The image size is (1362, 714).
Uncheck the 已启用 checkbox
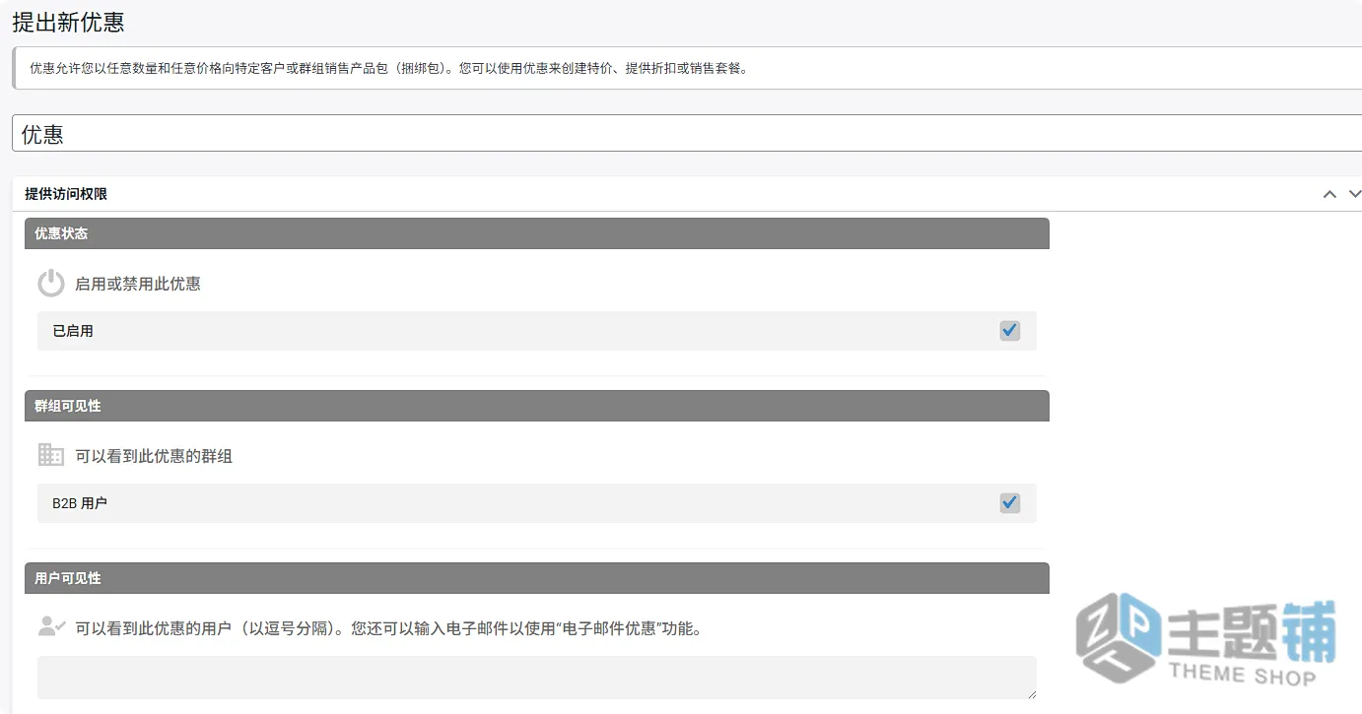pyautogui.click(x=1009, y=331)
